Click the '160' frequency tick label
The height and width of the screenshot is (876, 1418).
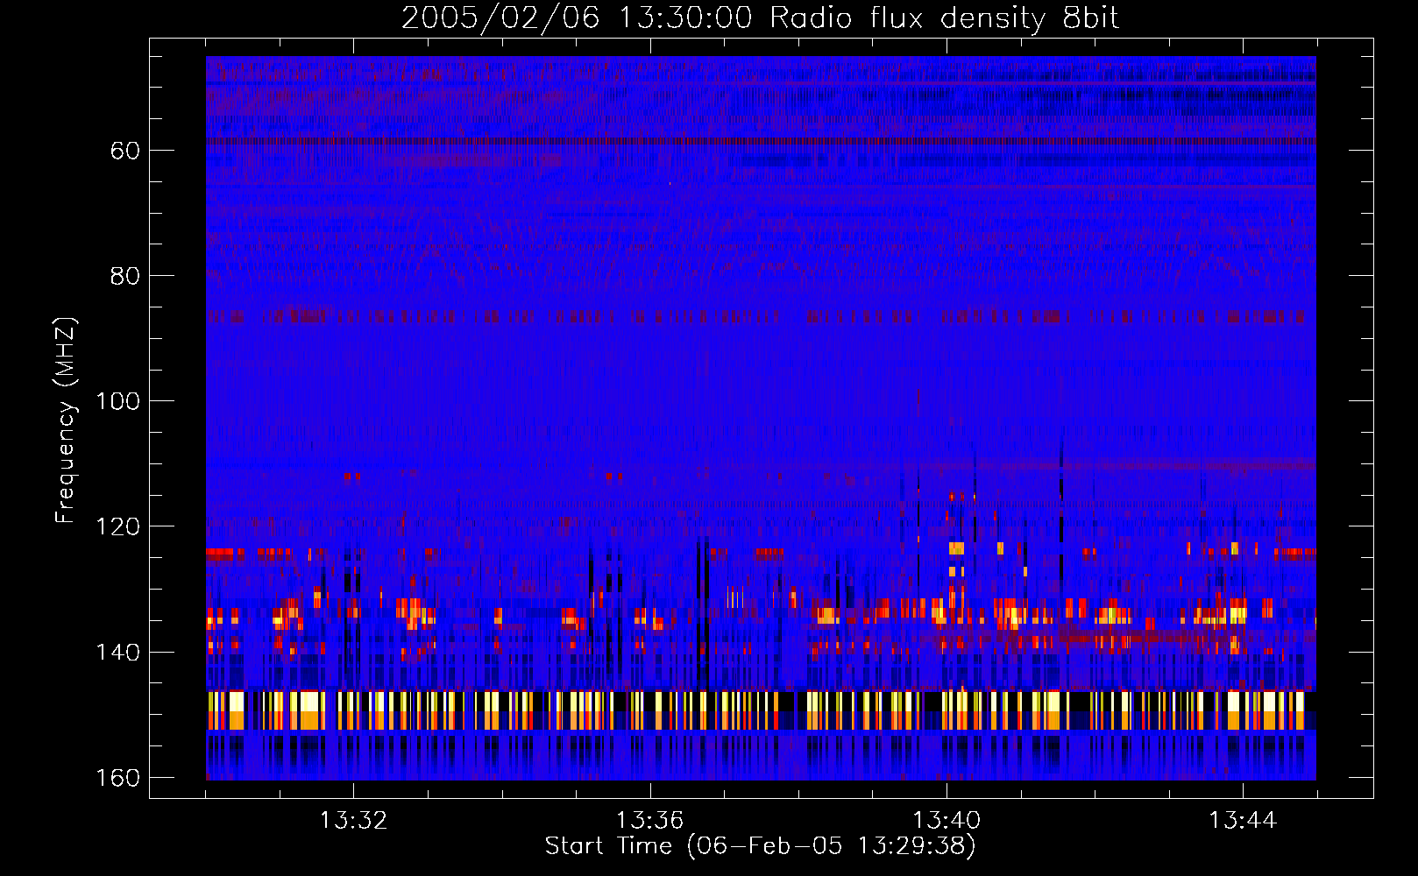pos(117,778)
